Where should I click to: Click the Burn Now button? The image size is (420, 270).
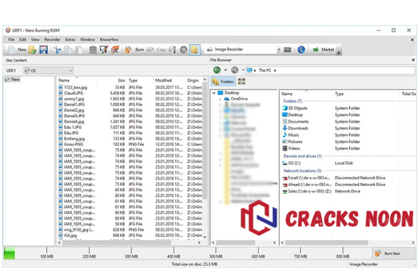pyautogui.click(x=394, y=253)
